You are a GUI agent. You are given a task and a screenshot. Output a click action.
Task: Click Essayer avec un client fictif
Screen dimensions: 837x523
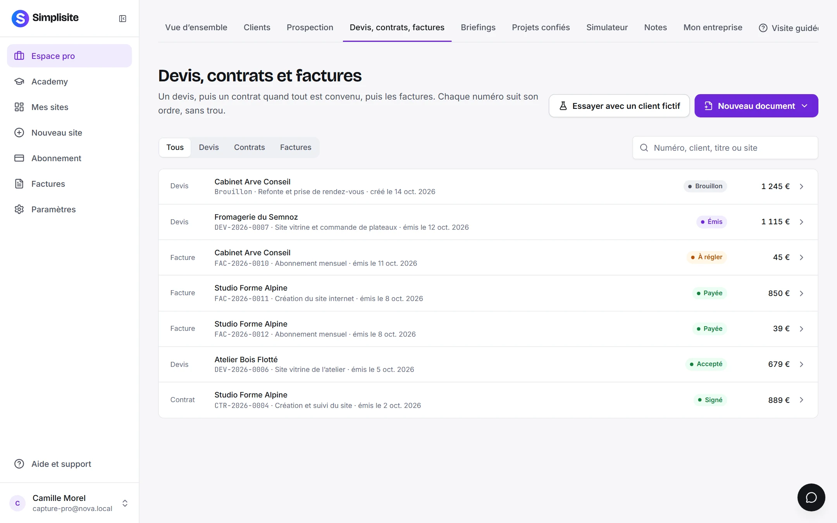point(619,106)
